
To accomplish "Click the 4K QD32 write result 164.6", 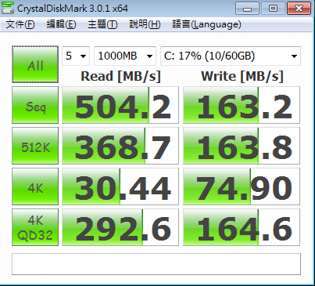I will [242, 227].
